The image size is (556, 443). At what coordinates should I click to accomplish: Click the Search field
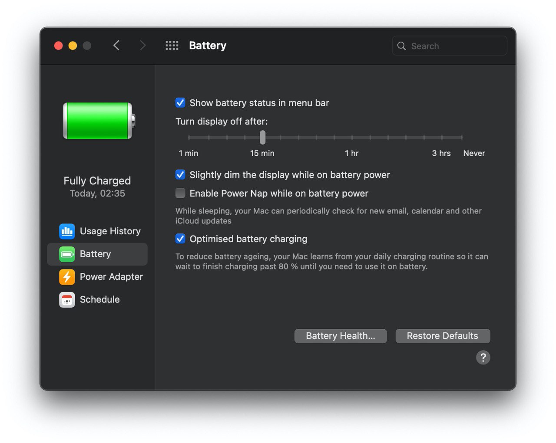pyautogui.click(x=450, y=46)
